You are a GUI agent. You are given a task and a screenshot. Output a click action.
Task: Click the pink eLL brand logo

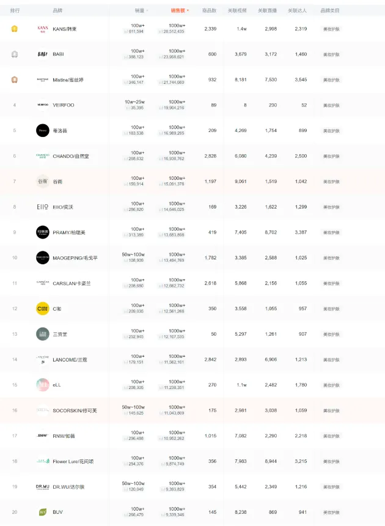click(x=43, y=385)
